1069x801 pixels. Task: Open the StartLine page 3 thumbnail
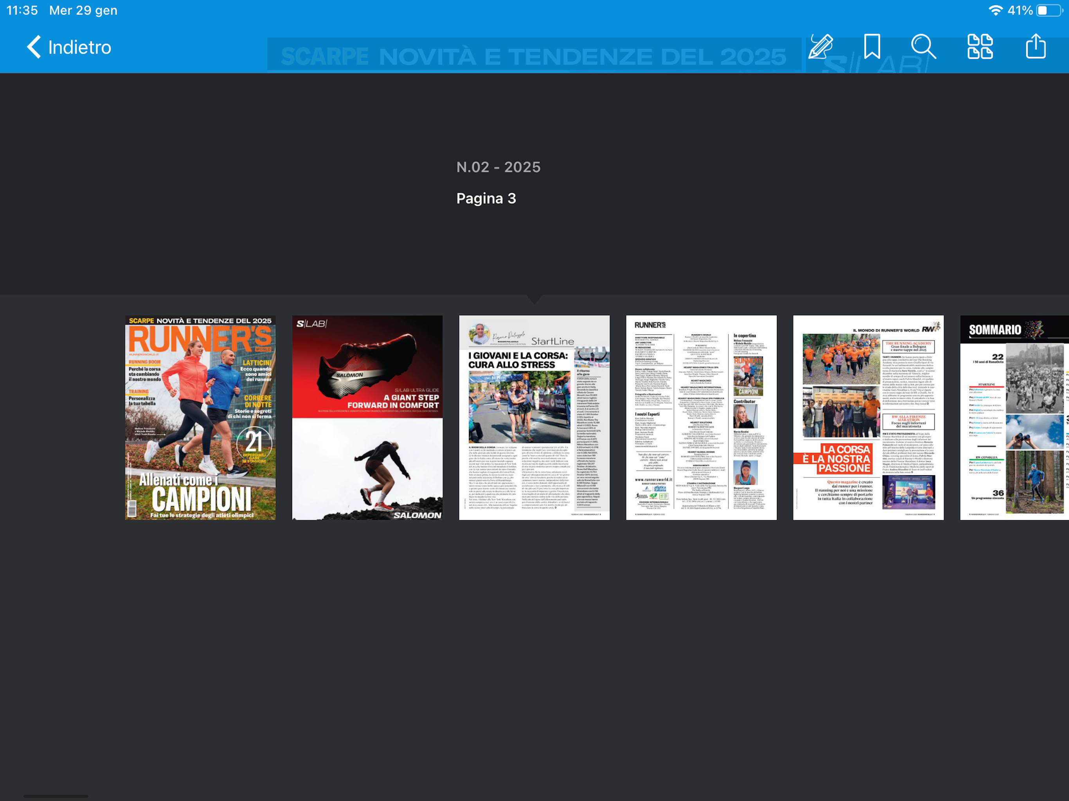coord(534,417)
